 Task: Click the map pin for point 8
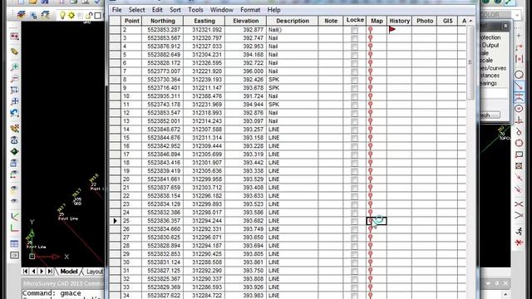tap(371, 80)
